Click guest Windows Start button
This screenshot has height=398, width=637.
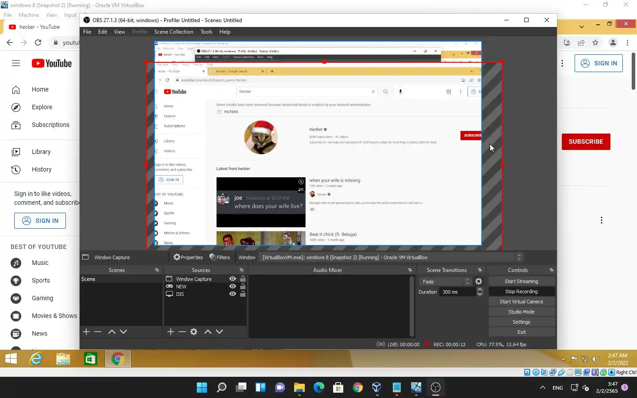(x=11, y=359)
